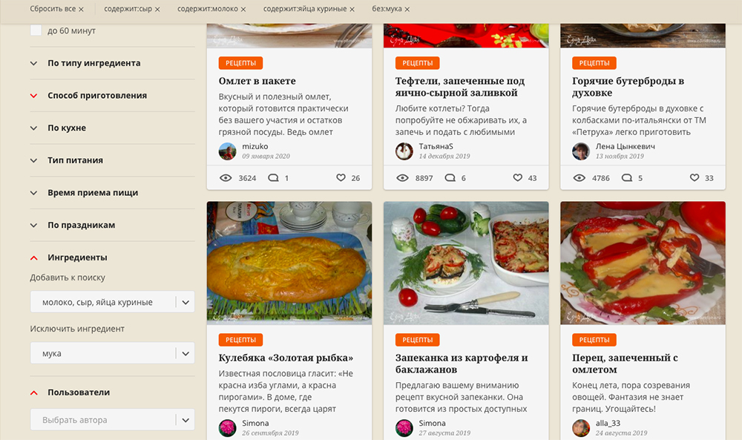Check the до 60 минут checkbox
This screenshot has height=440, width=742.
tap(36, 30)
